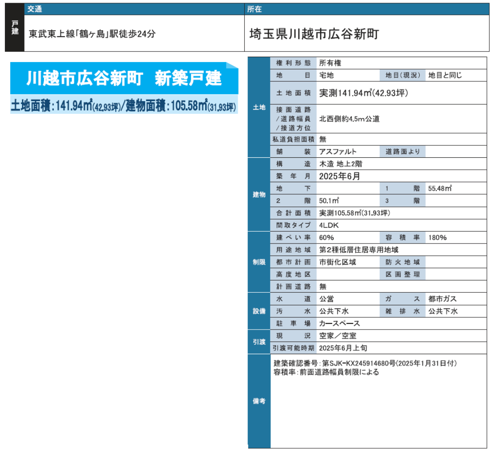Screen dimensions: 494x450
Task: Click the 計画道路 label
Action: click(293, 287)
